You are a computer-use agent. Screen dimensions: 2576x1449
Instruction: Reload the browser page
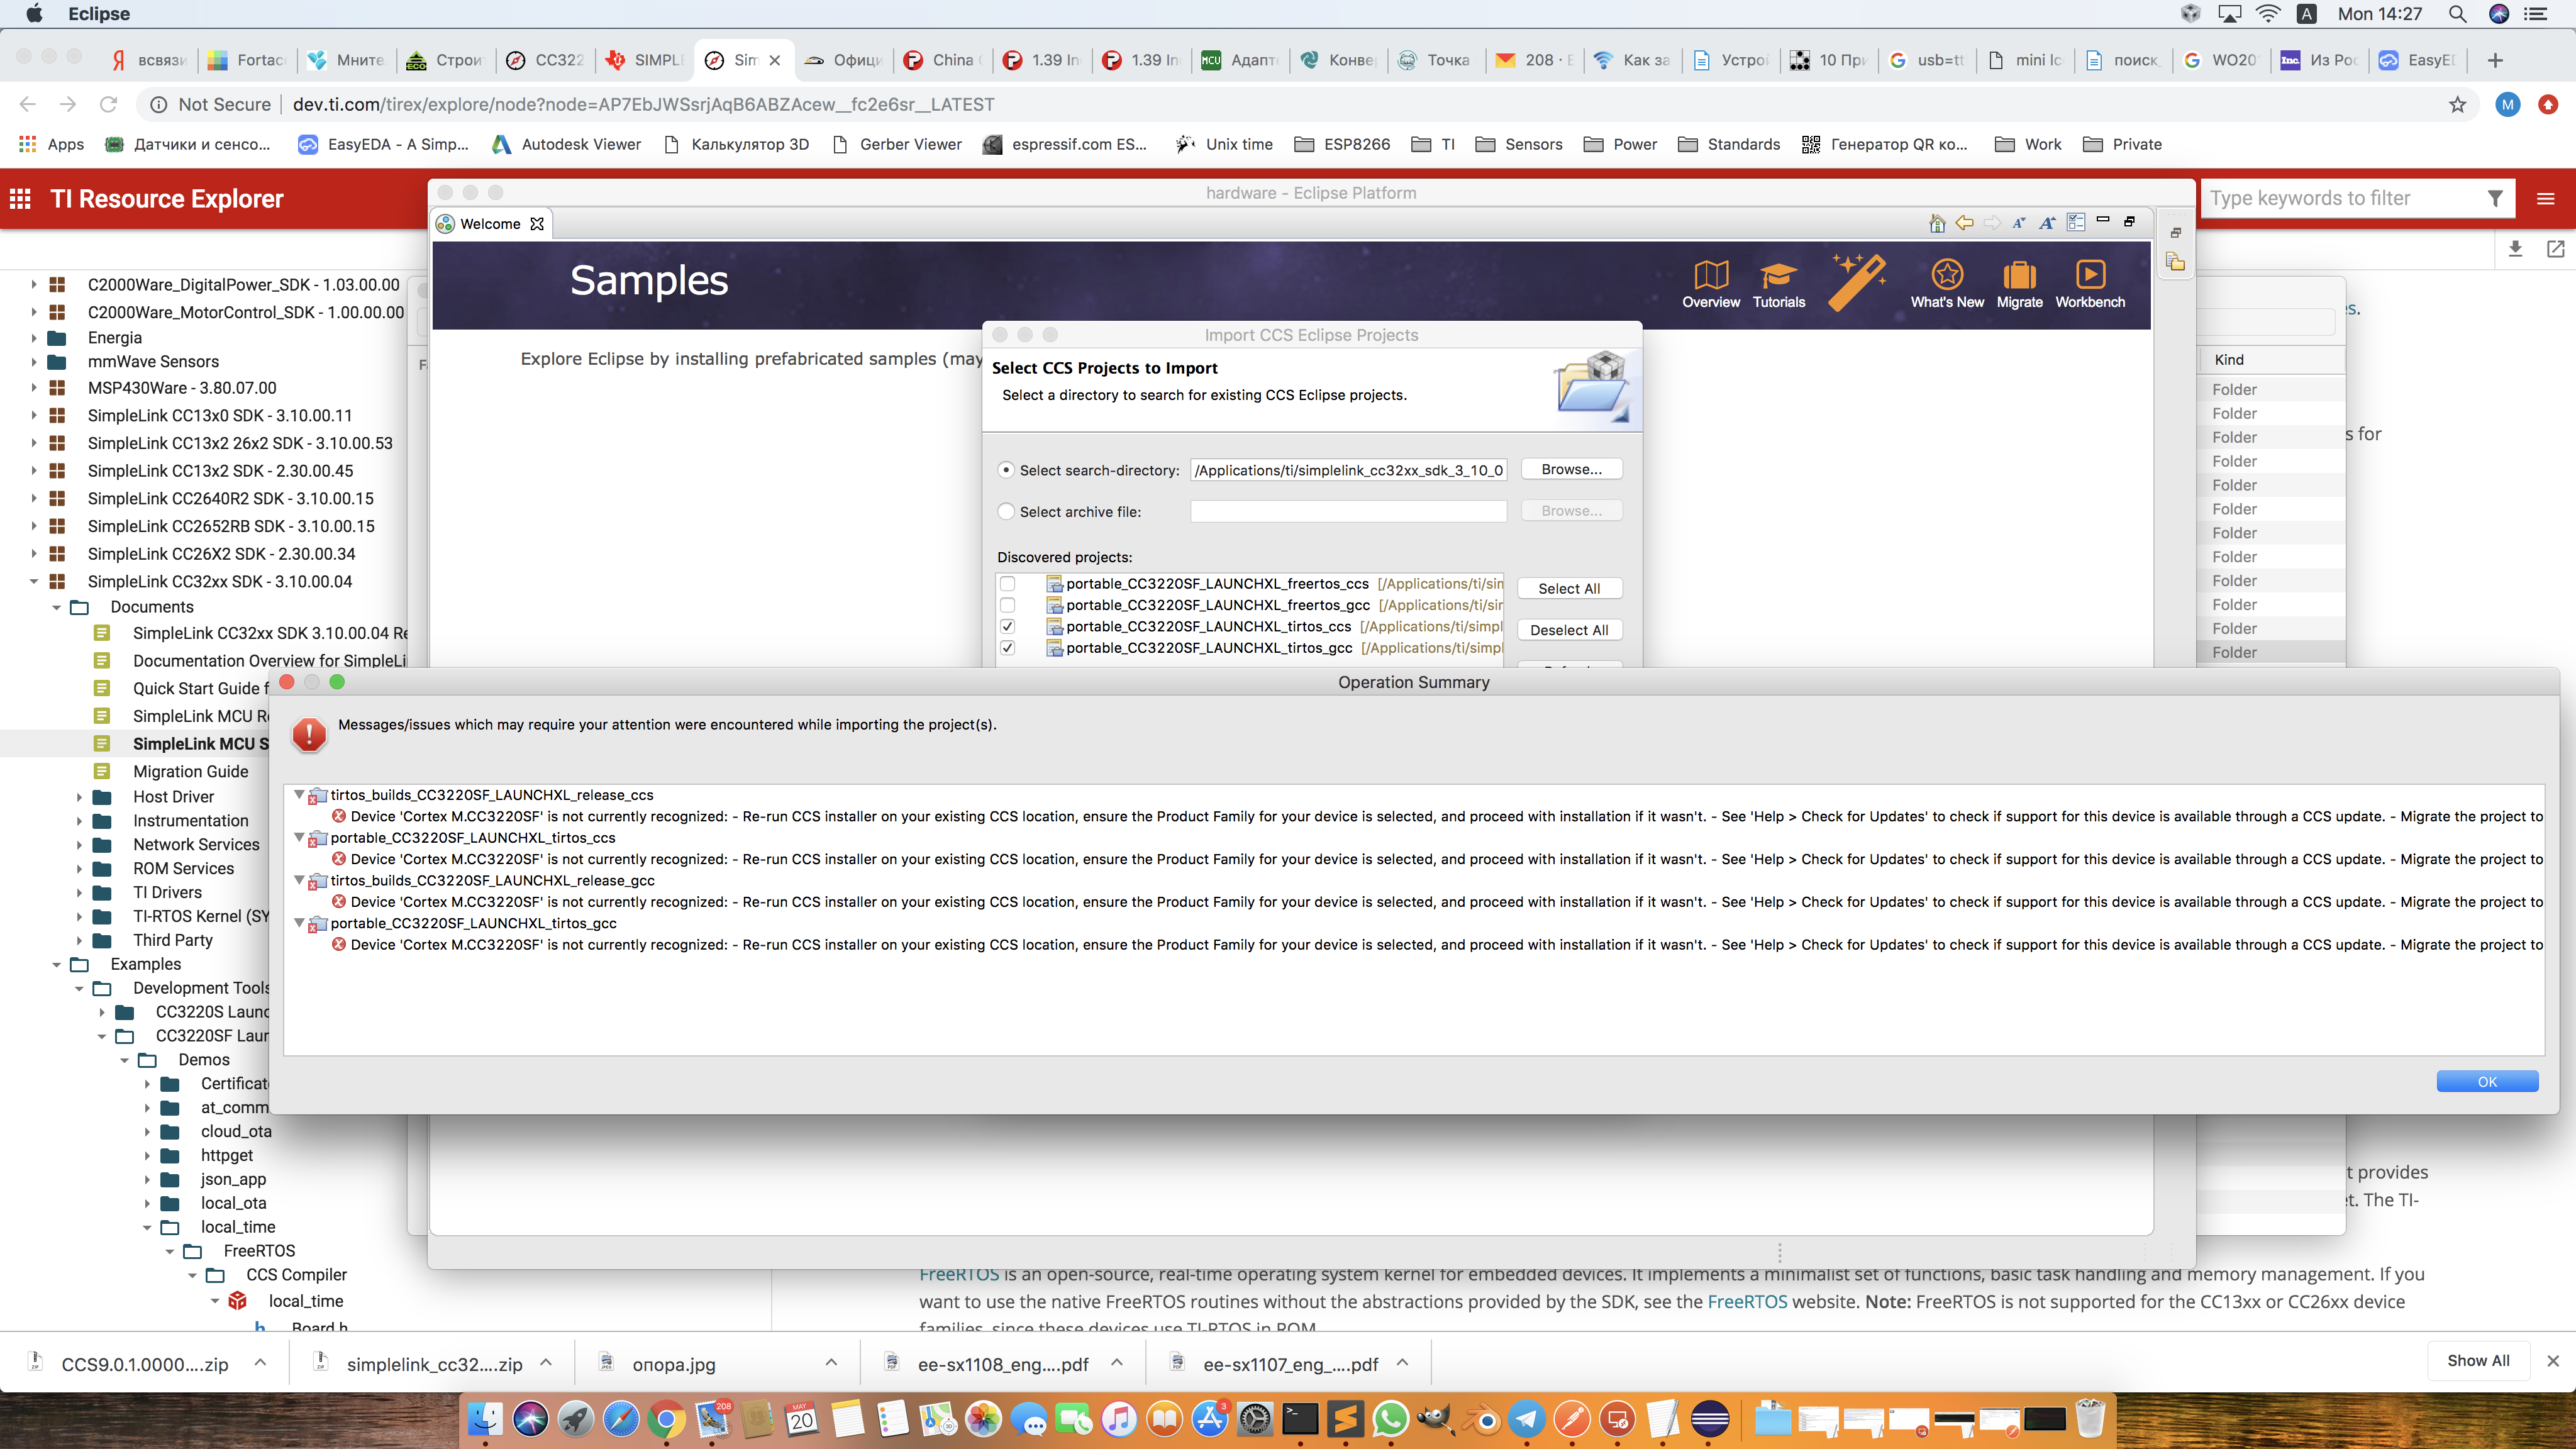pyautogui.click(x=108, y=104)
